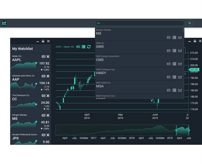Select JPS ticker in watchlist

pos(15,138)
